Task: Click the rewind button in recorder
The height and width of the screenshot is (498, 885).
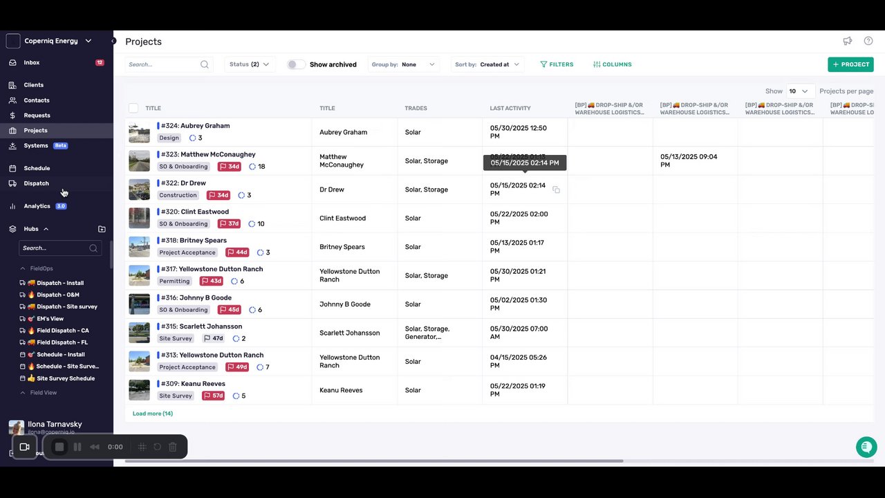Action: coord(95,447)
